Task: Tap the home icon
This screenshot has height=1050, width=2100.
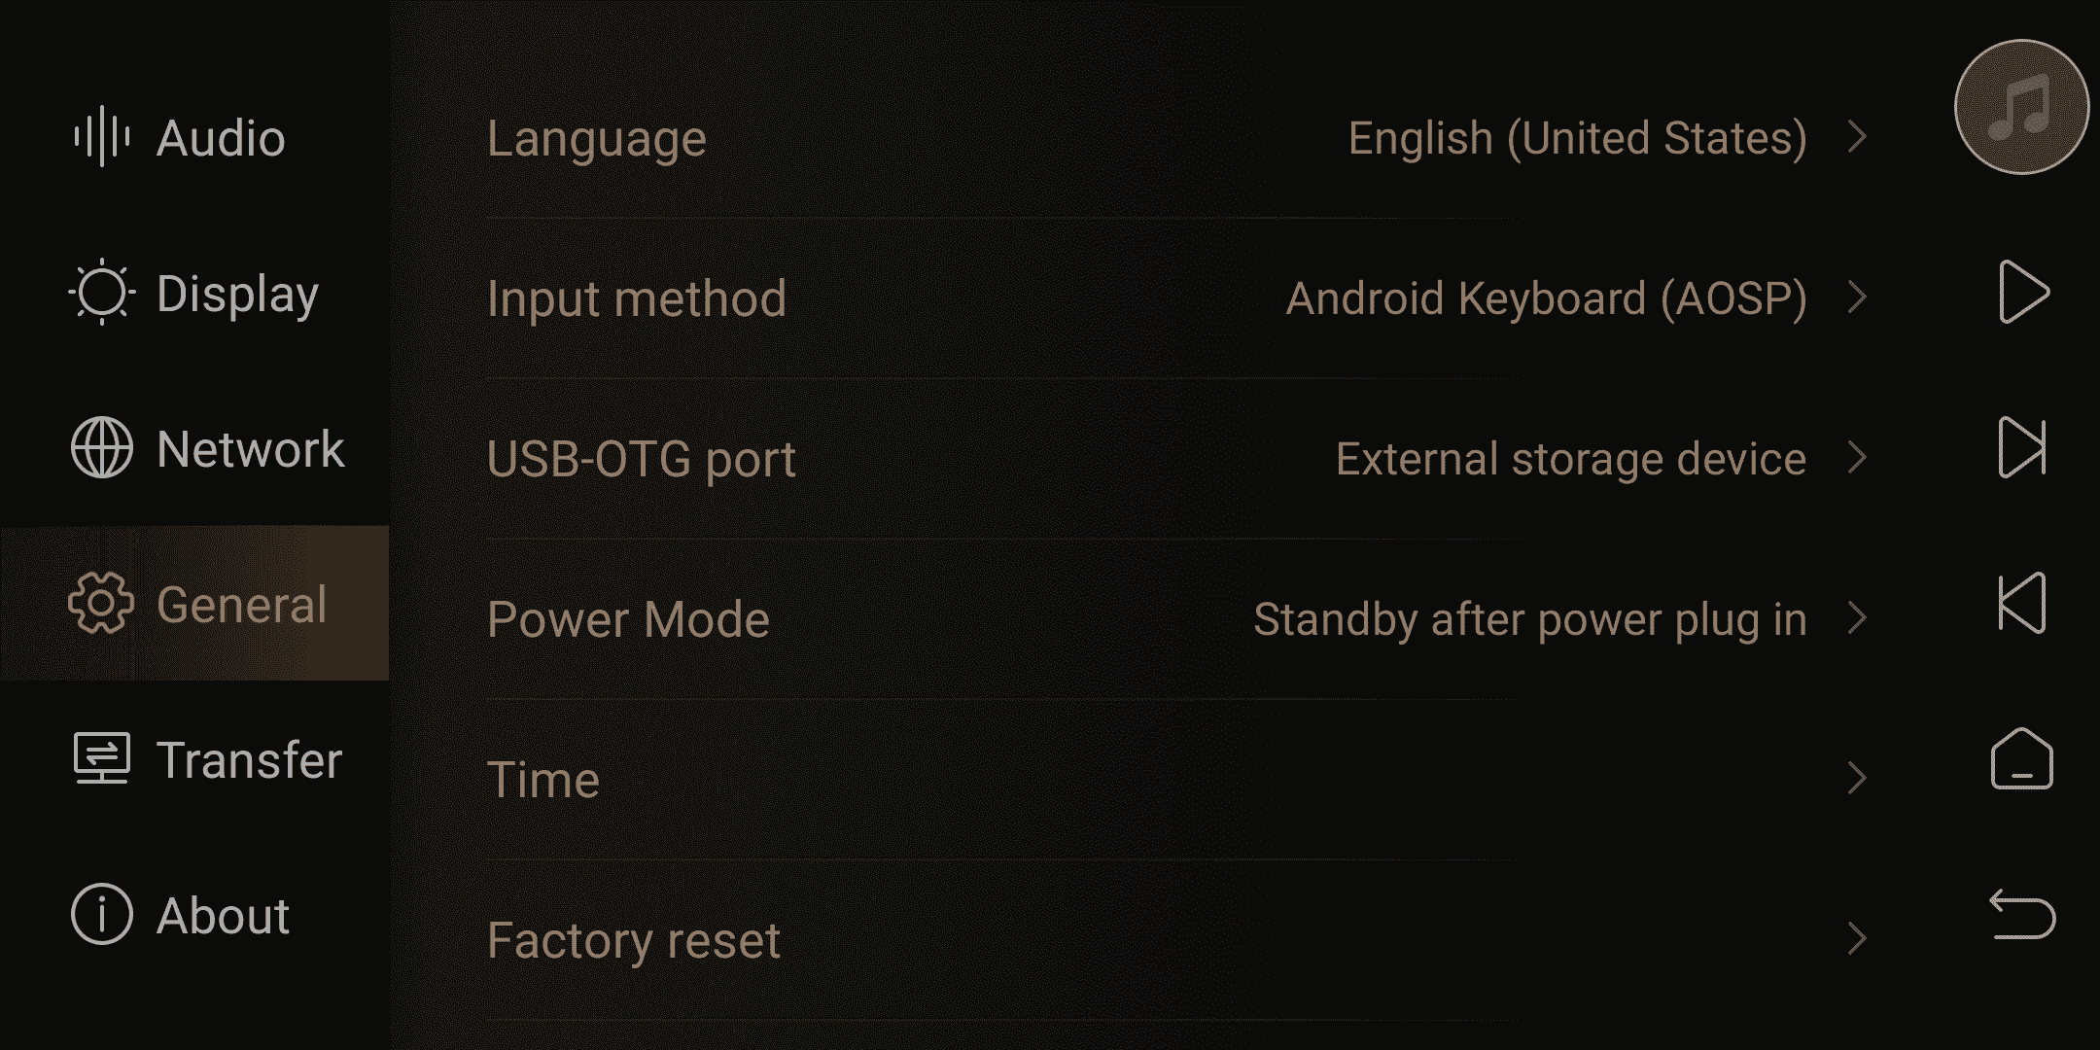Action: point(2022,758)
